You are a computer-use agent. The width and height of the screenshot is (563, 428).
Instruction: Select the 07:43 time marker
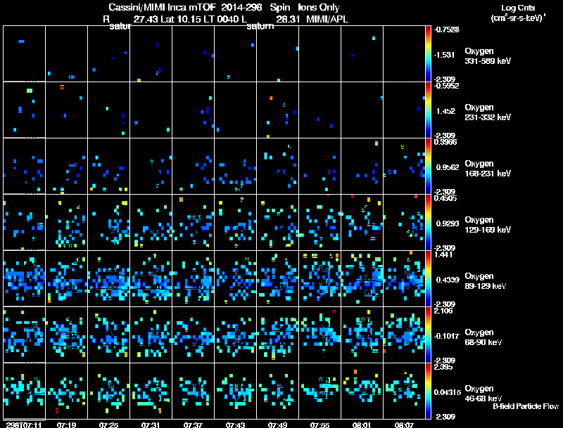click(x=236, y=424)
